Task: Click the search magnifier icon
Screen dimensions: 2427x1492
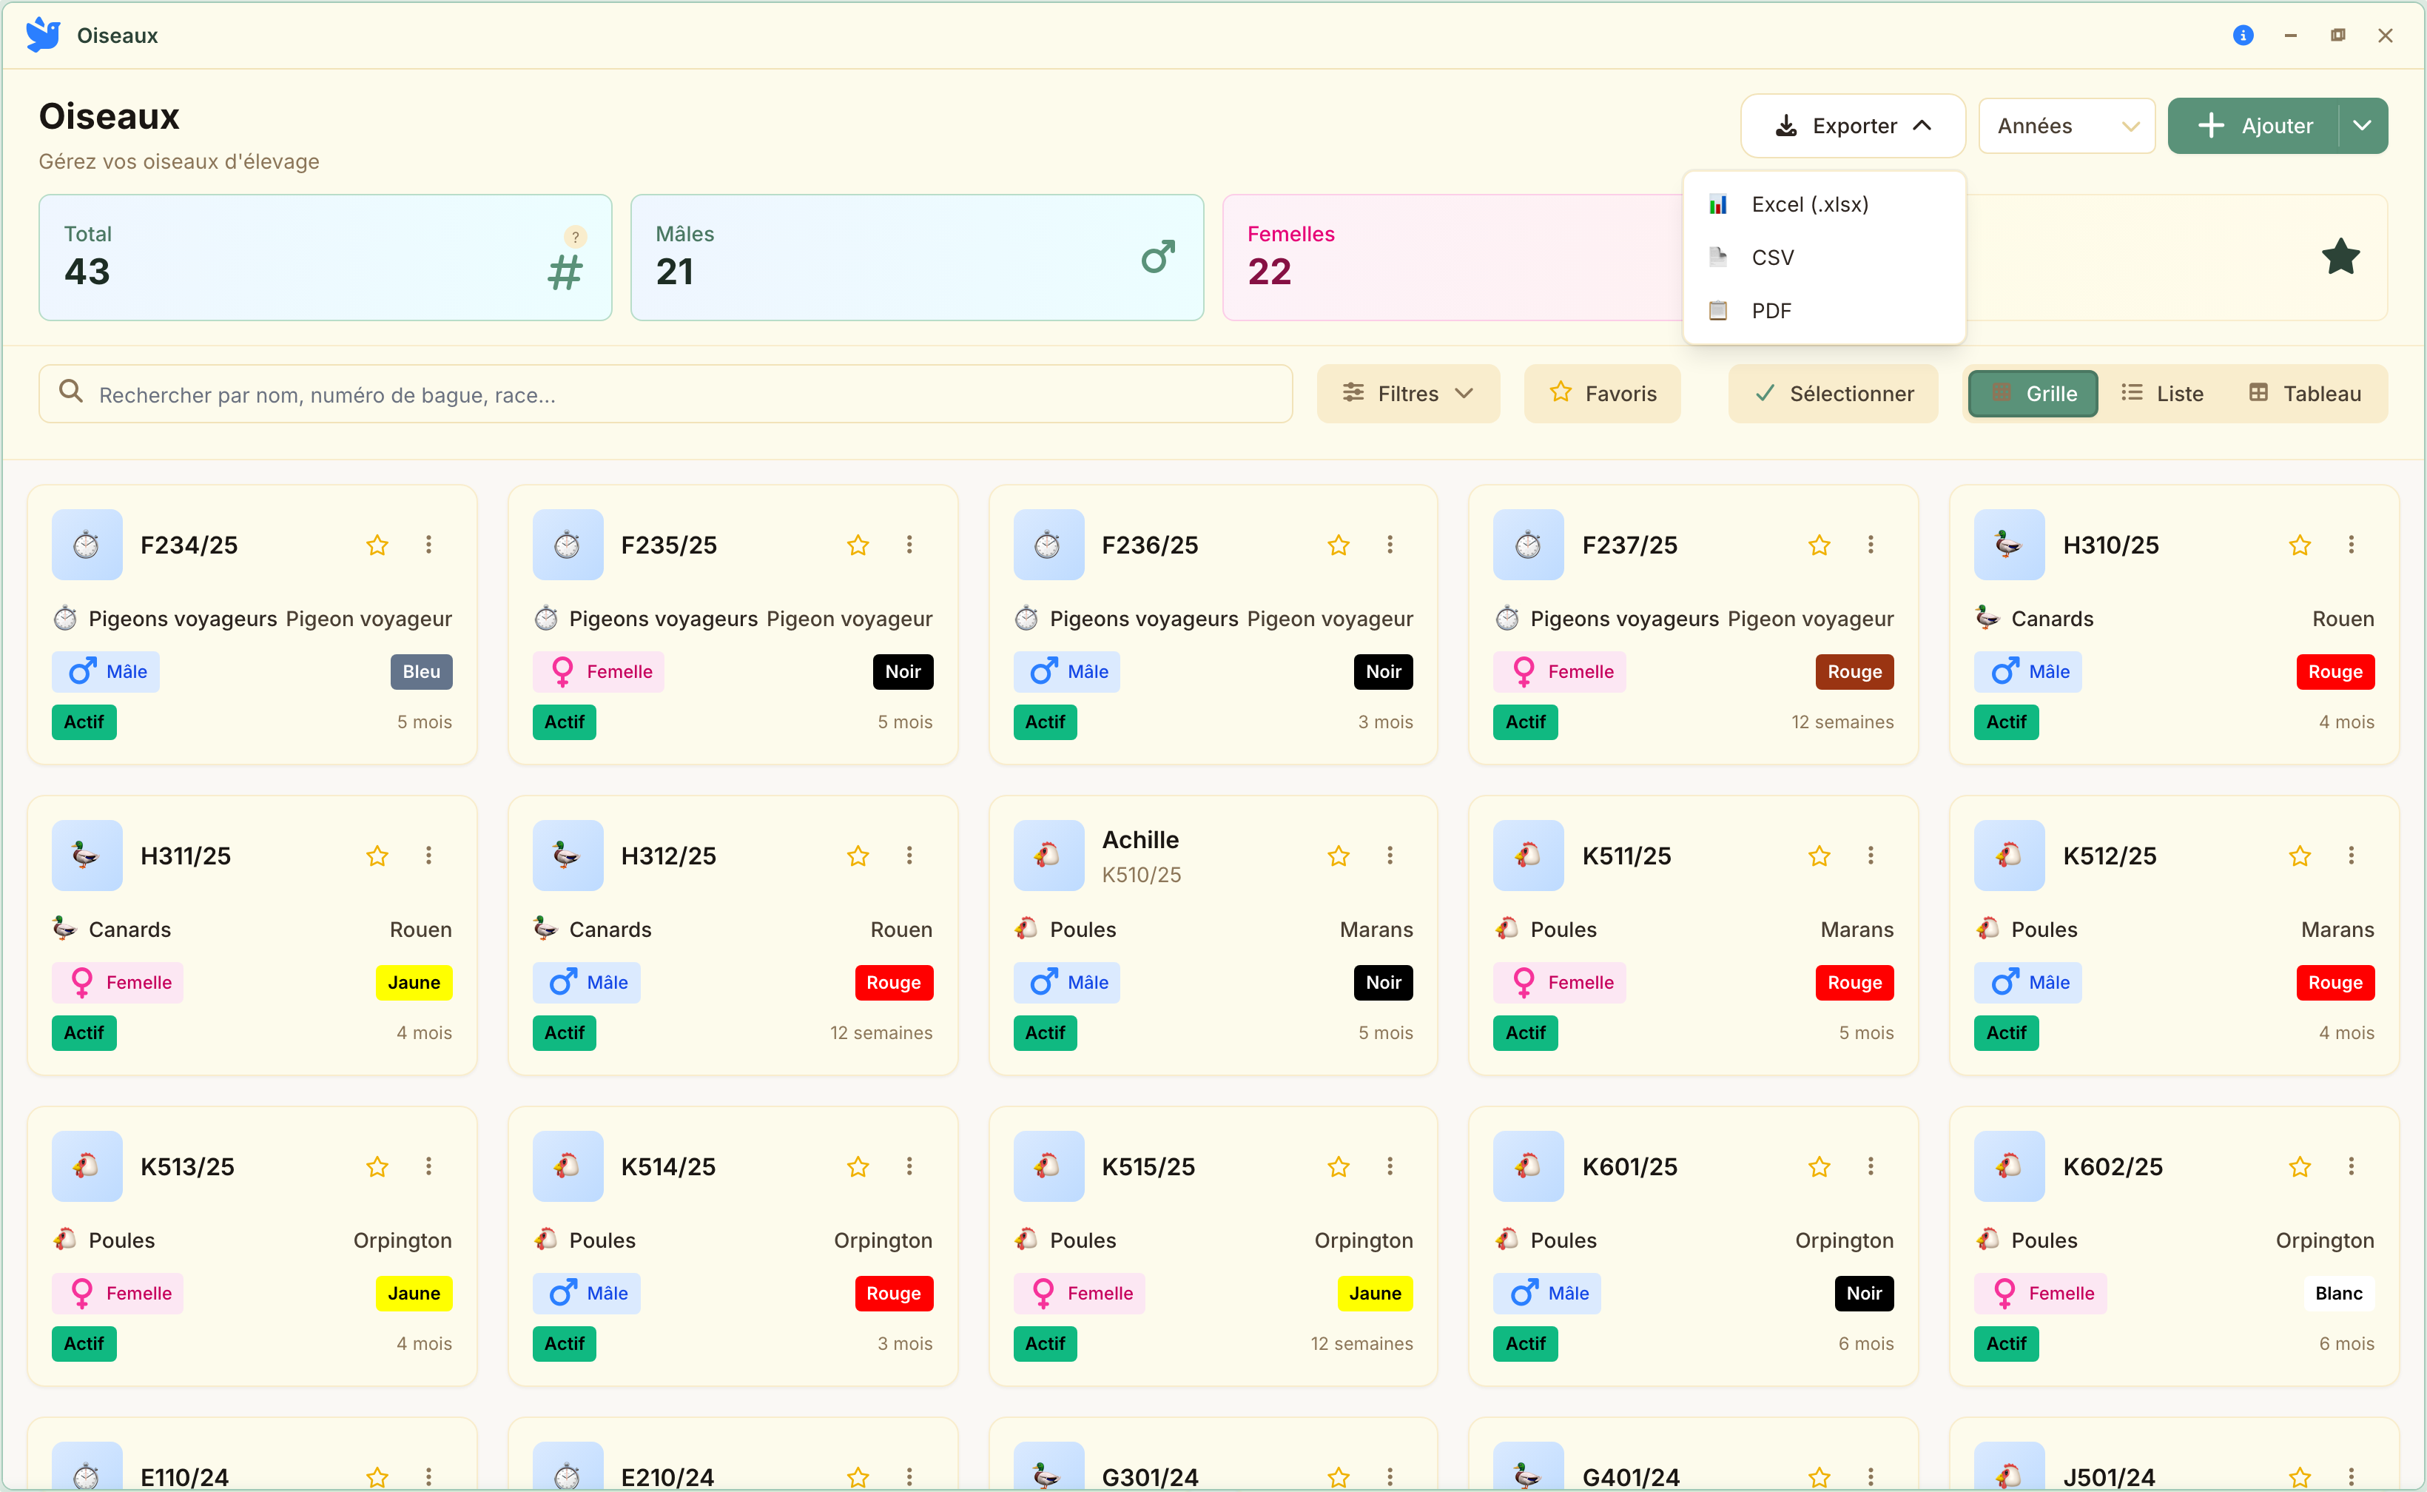Action: pos(71,392)
